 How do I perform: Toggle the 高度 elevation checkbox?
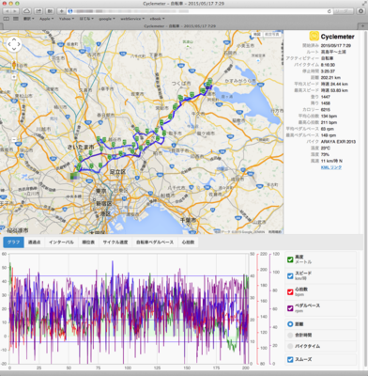290,259
